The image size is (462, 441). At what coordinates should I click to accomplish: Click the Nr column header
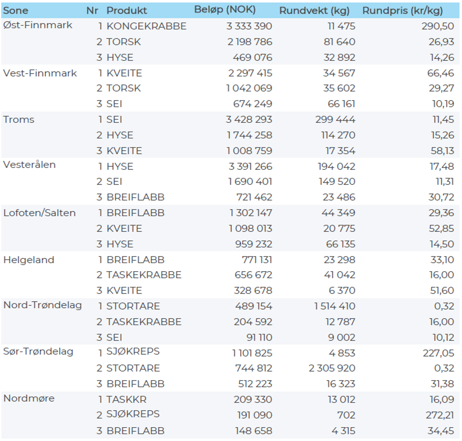(x=92, y=10)
